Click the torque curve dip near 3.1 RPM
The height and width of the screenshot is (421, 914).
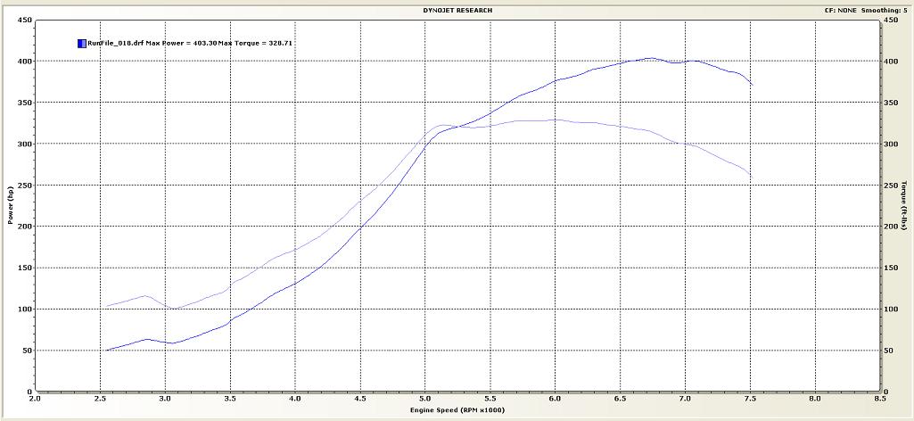click(176, 309)
